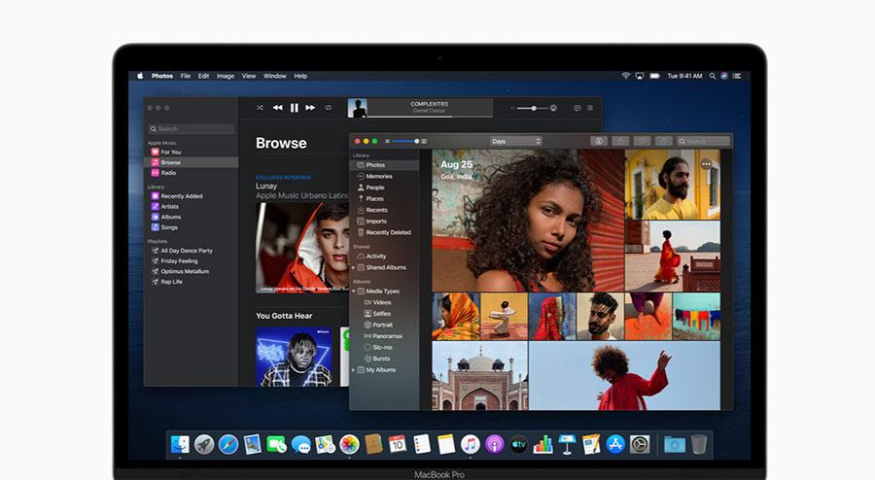Pause the current song in Music
This screenshot has height=480, width=875.
(x=294, y=108)
